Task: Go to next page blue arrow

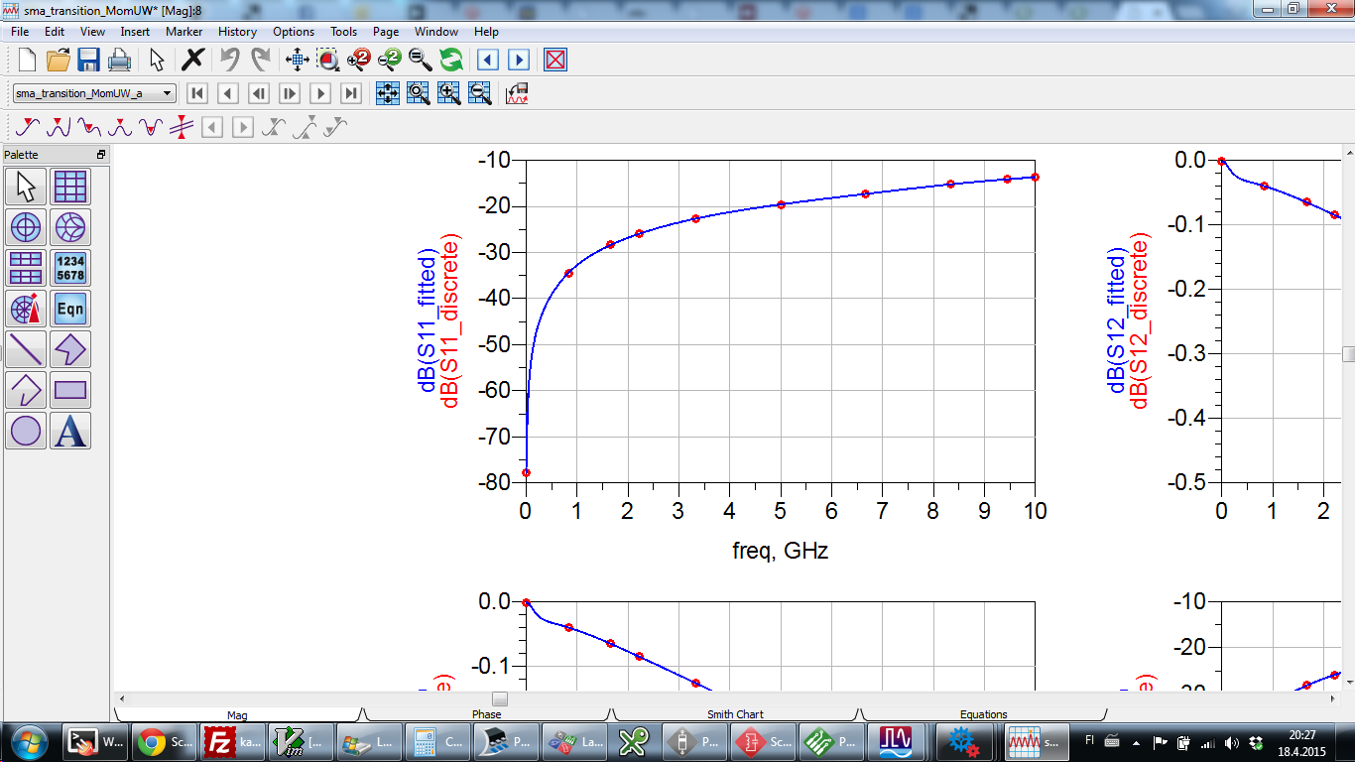Action: point(518,60)
